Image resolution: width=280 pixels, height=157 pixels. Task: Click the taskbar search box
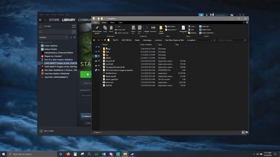(x=32, y=154)
